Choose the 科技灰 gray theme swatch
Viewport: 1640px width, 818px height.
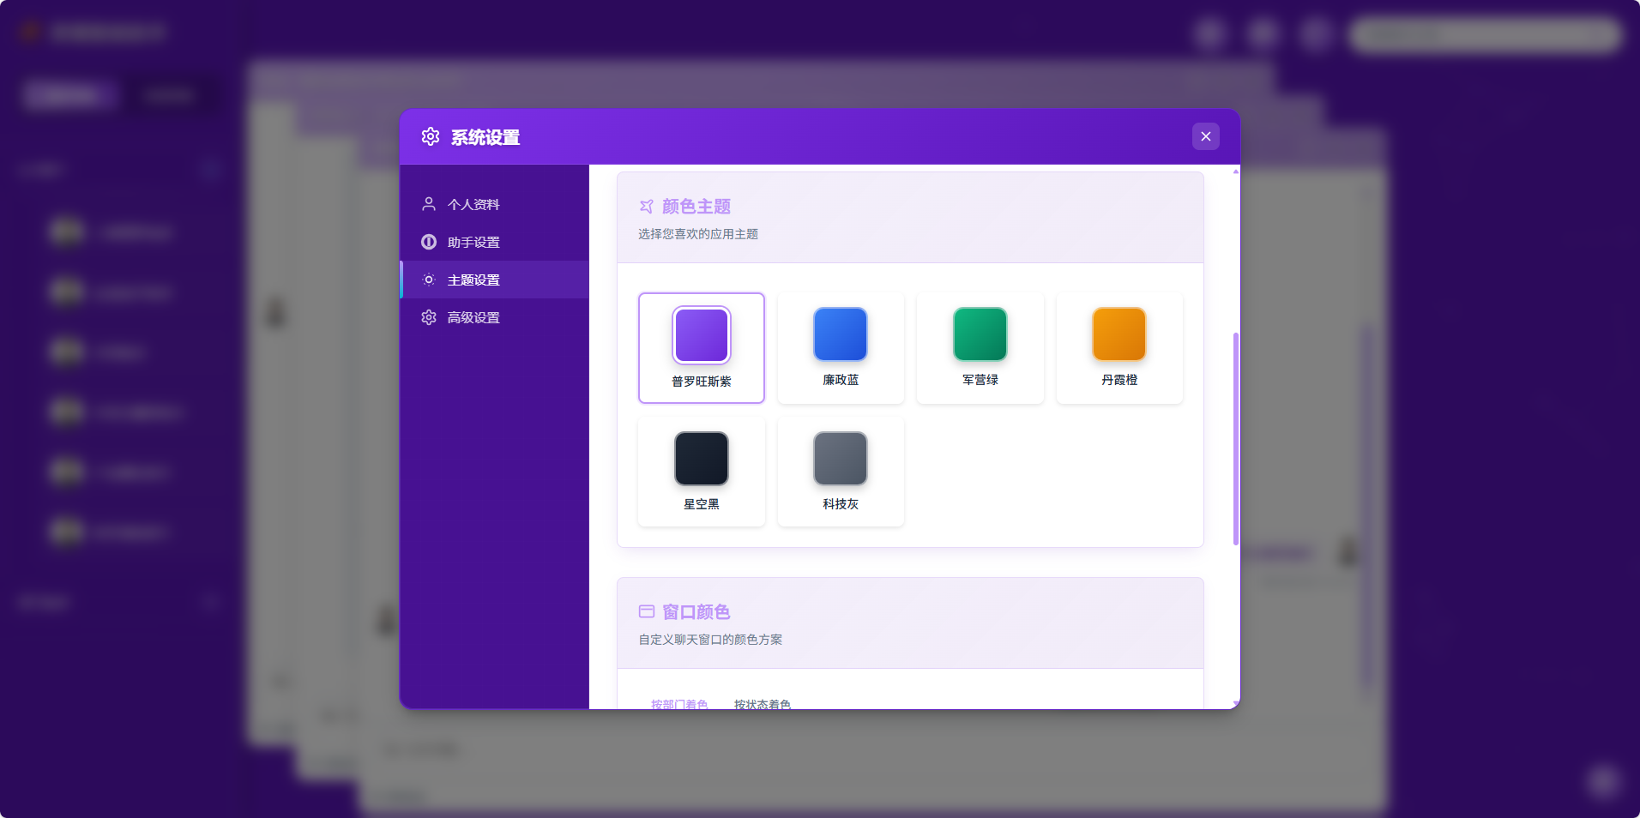pyautogui.click(x=840, y=459)
